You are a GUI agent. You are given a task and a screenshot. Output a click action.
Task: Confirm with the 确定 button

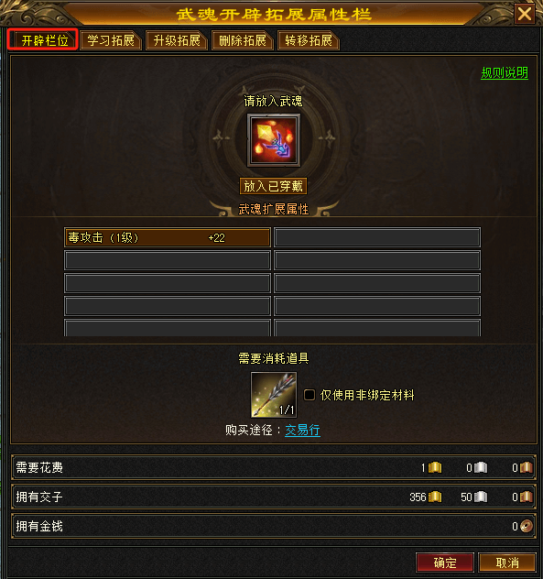[x=445, y=563]
